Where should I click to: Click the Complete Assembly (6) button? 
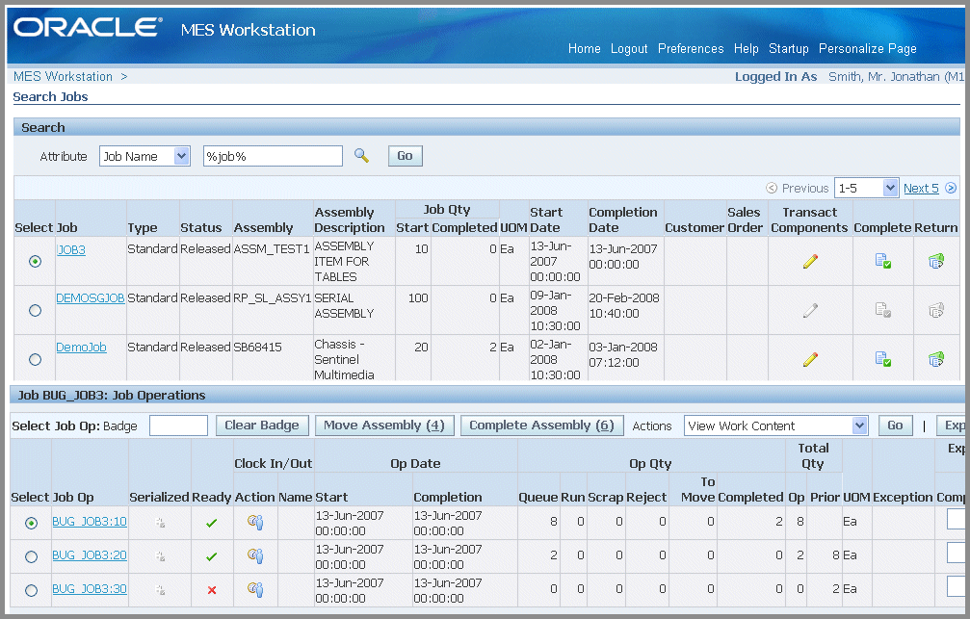tap(542, 426)
